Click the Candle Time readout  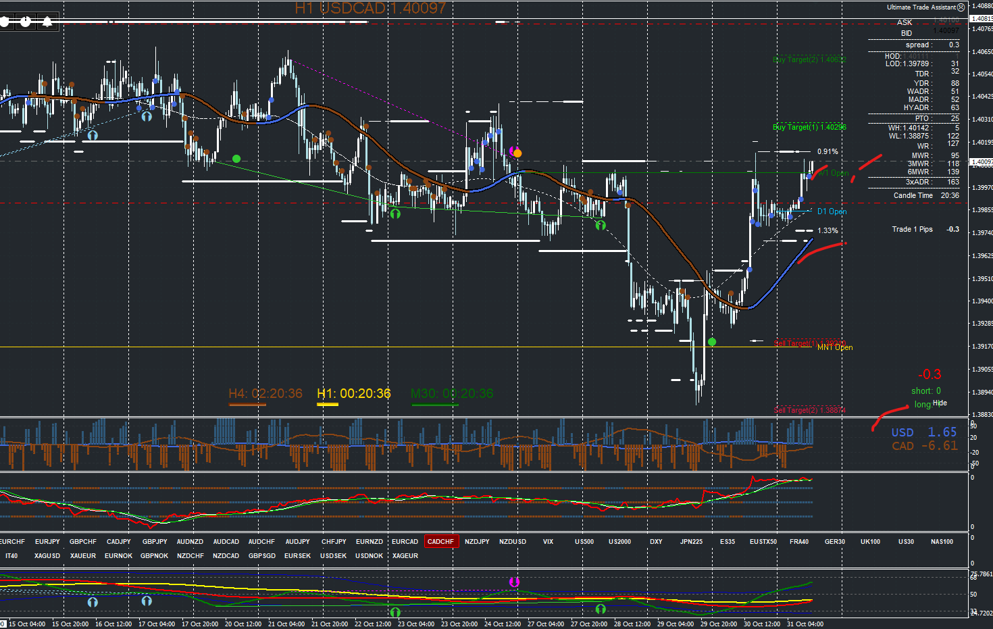point(926,195)
